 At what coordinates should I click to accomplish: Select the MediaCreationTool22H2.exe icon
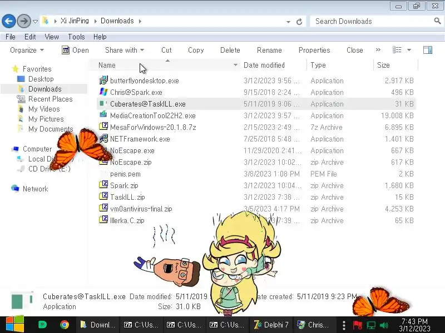(x=103, y=115)
